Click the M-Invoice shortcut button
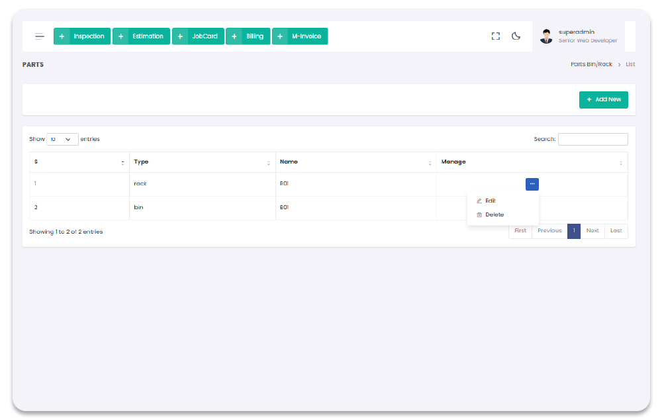The height and width of the screenshot is (419, 662). coord(300,36)
